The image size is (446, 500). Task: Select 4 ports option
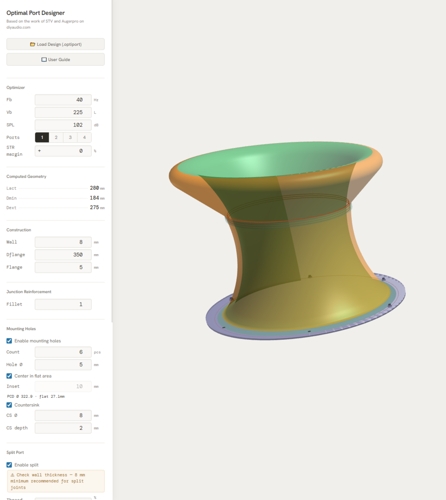click(x=84, y=137)
